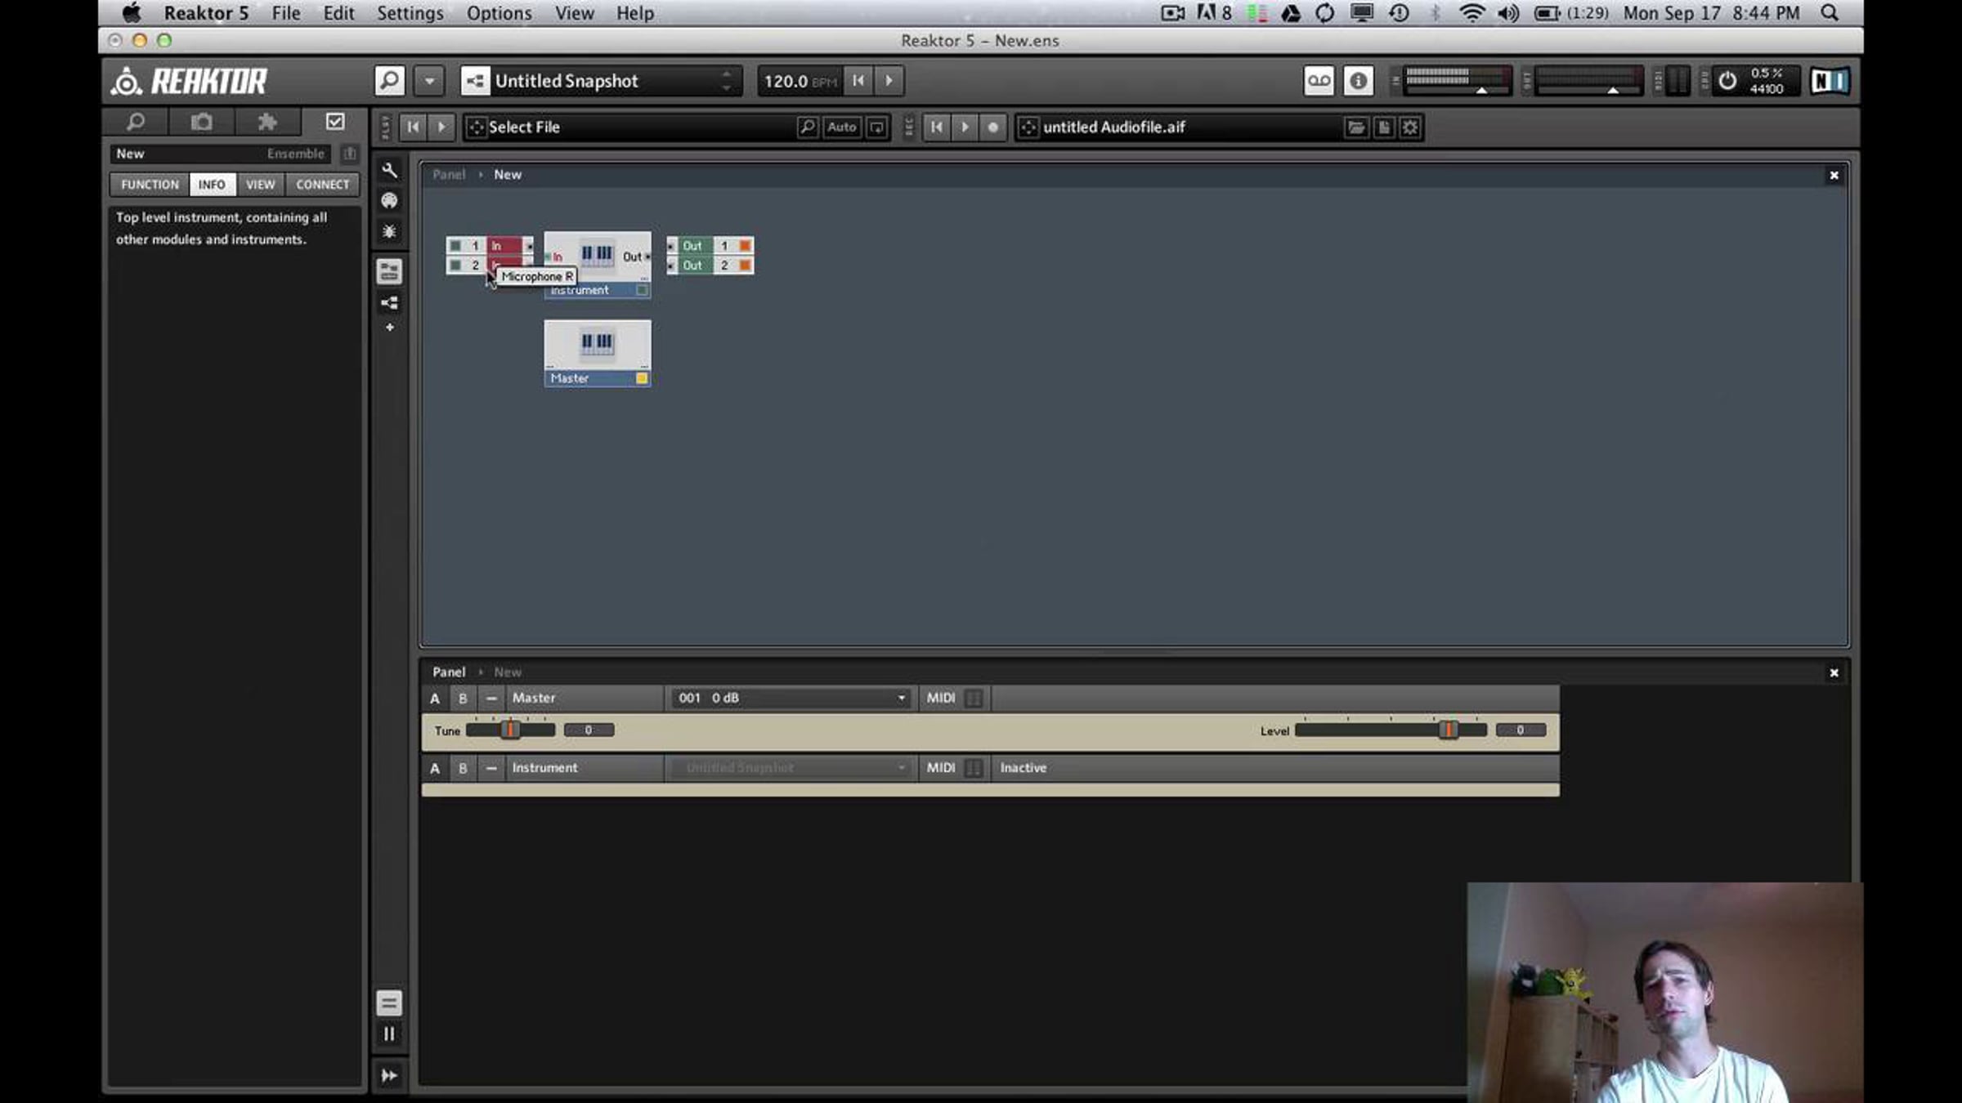
Task: Open dropdown arrow next to search icon
Action: pyautogui.click(x=429, y=81)
